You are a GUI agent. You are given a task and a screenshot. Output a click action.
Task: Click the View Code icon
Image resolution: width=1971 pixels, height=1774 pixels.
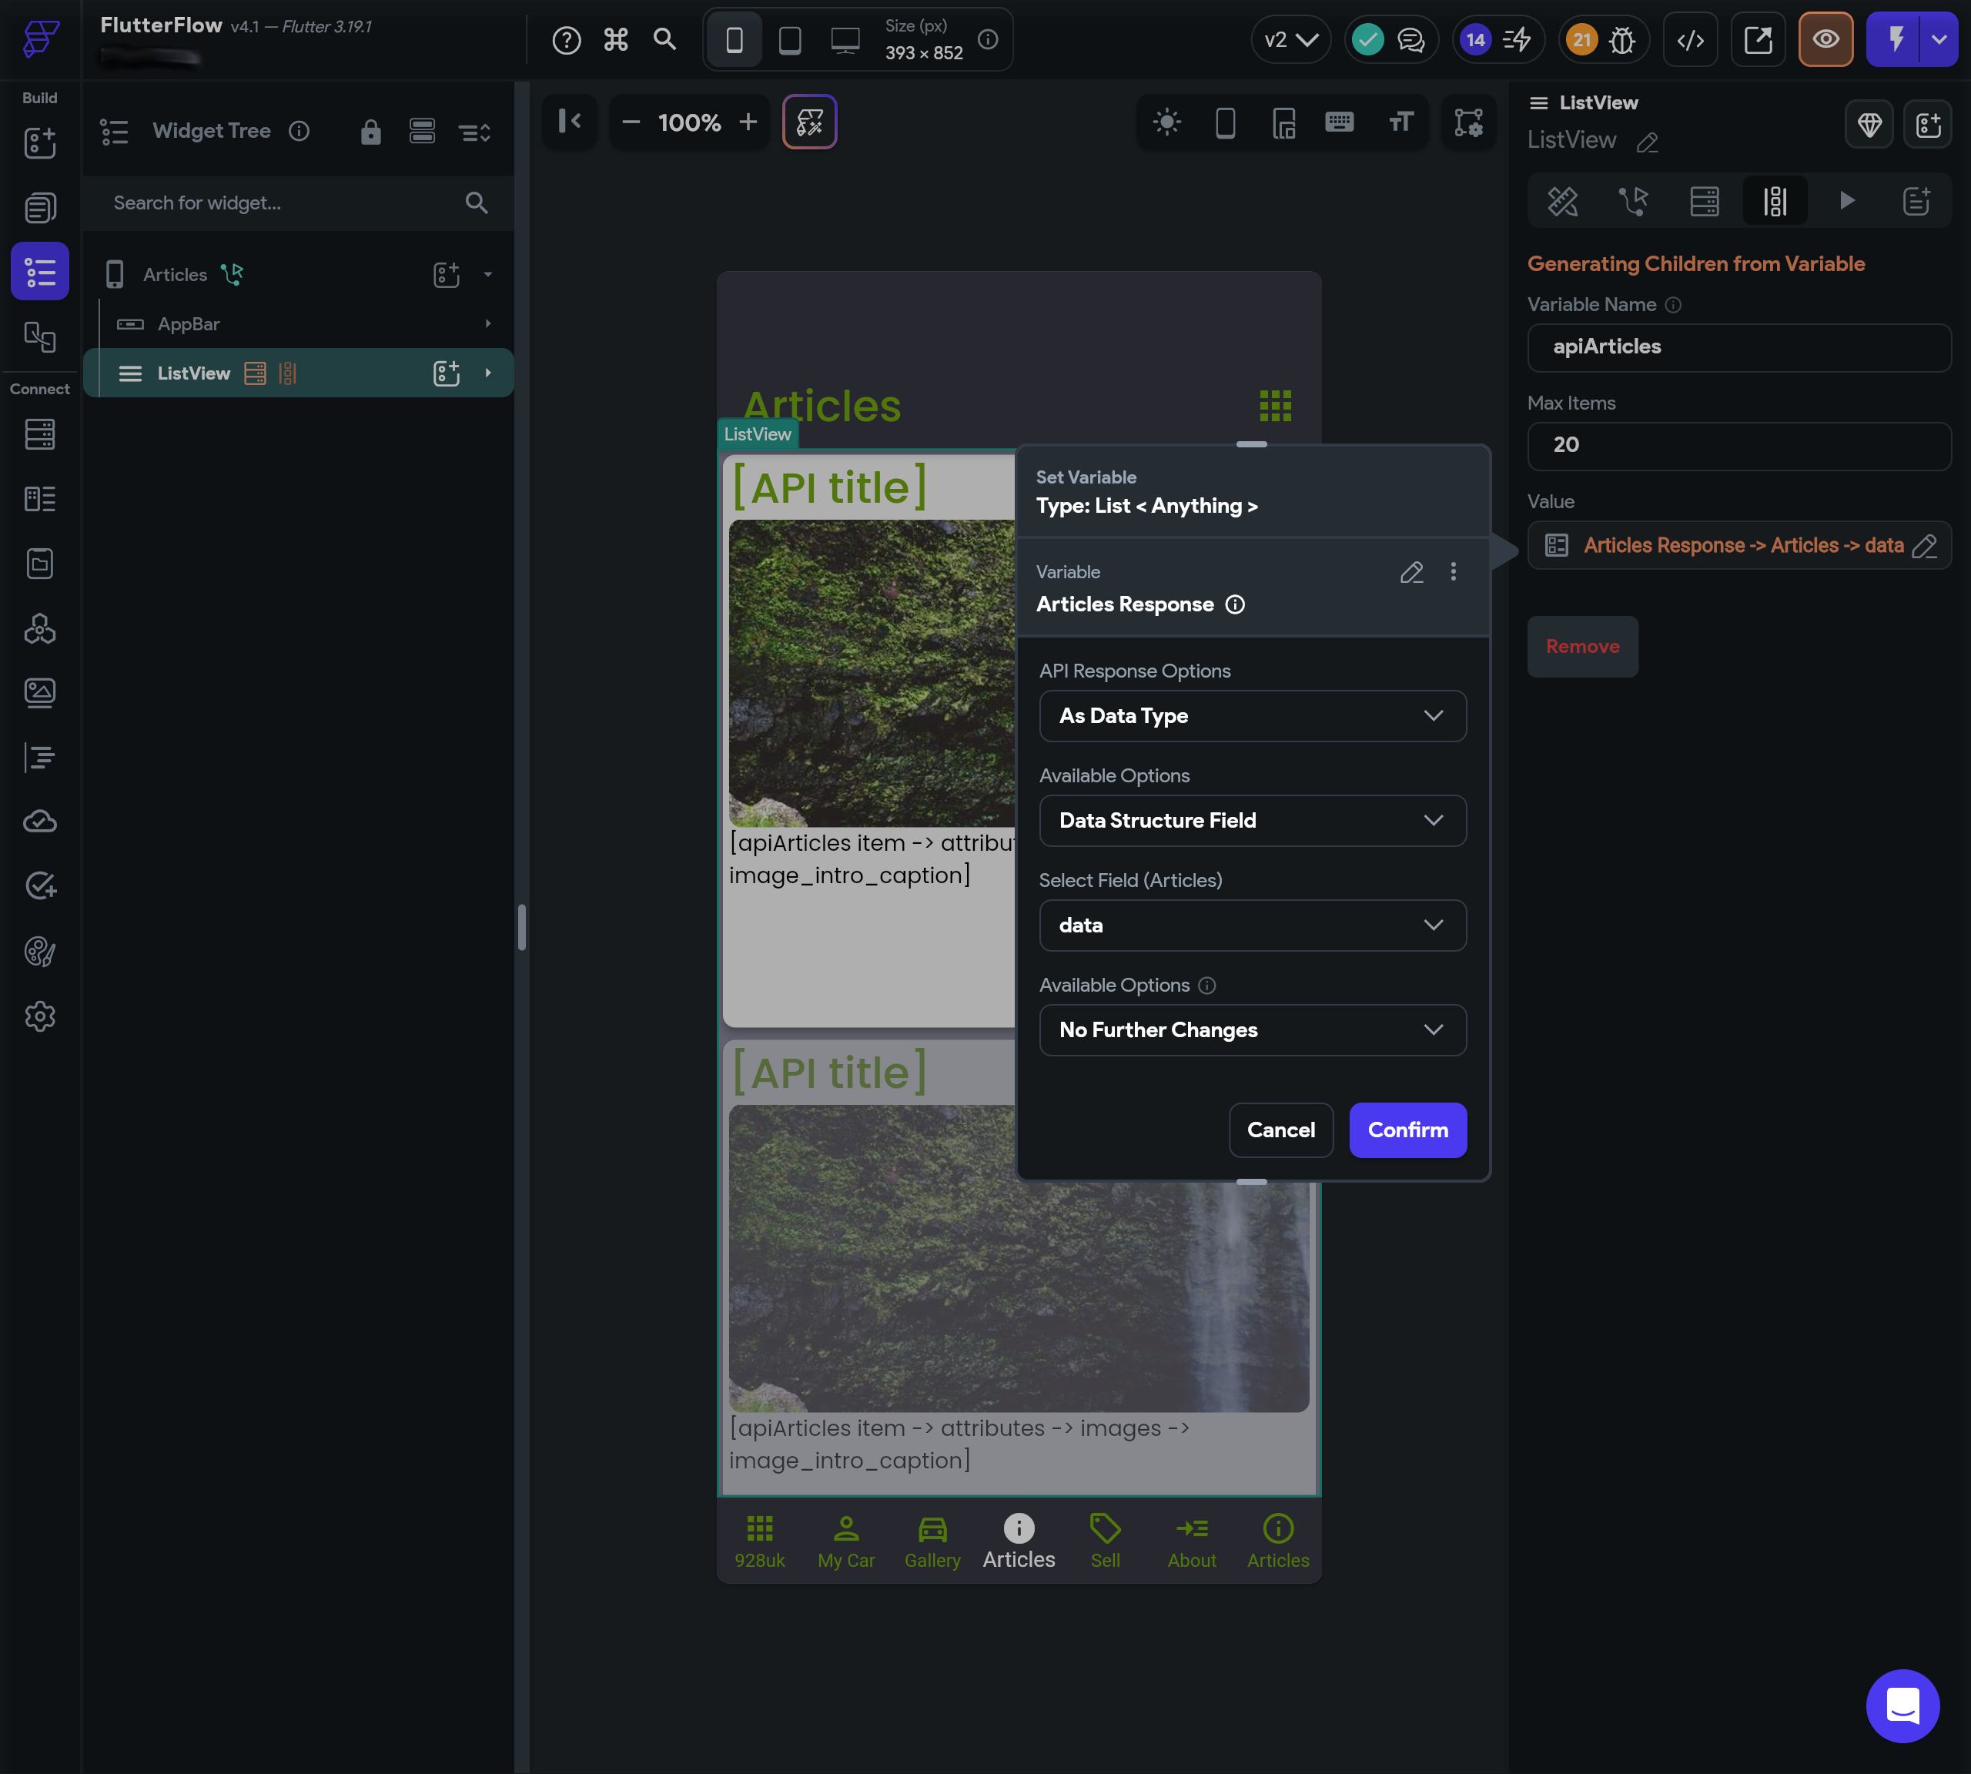(1690, 40)
